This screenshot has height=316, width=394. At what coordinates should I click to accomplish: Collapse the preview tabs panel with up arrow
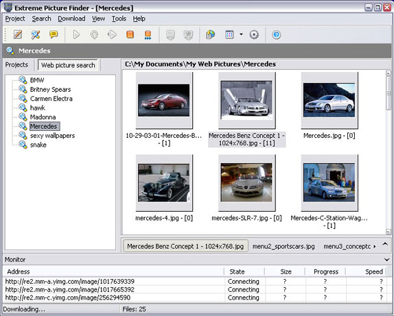click(x=385, y=244)
